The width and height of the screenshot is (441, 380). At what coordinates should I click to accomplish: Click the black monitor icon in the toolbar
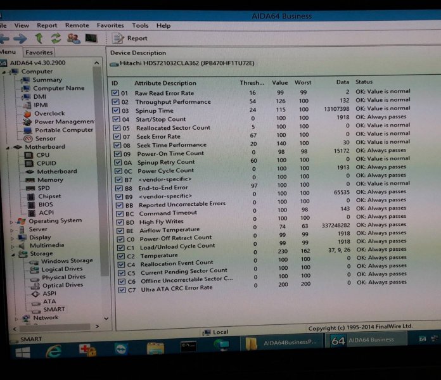pos(91,39)
